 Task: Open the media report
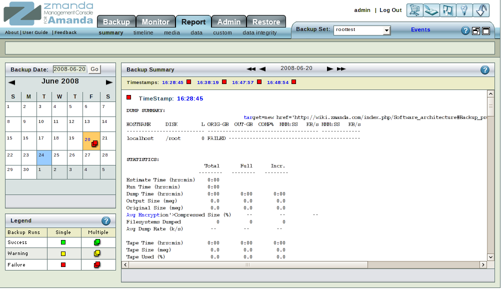(x=172, y=32)
